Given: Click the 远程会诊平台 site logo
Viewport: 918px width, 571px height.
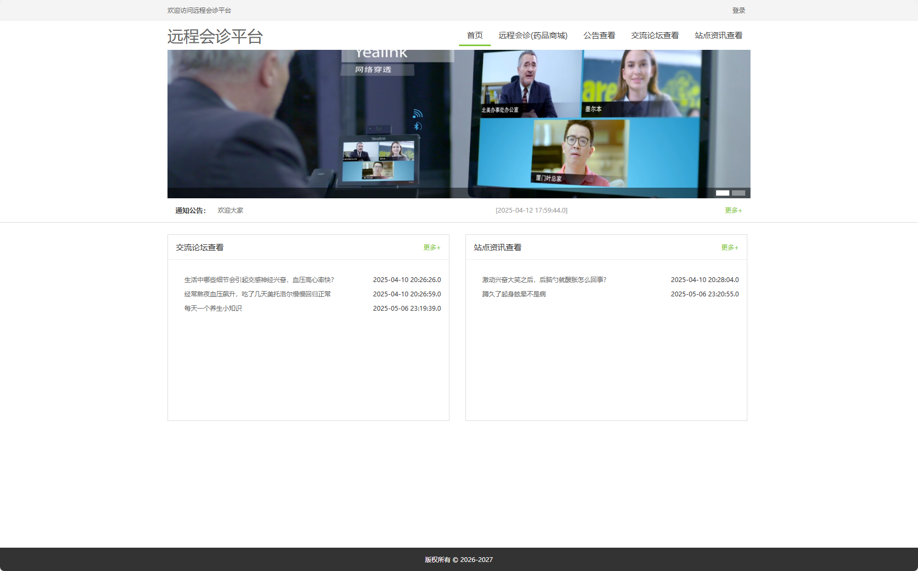Looking at the screenshot, I should pos(215,37).
